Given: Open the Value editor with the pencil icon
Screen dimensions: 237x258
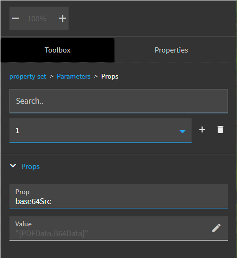Looking at the screenshot, I should (216, 228).
